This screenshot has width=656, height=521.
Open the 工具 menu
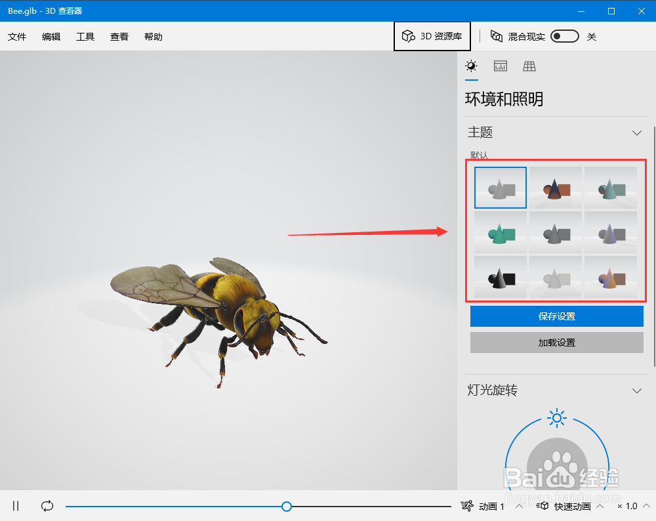[x=85, y=37]
